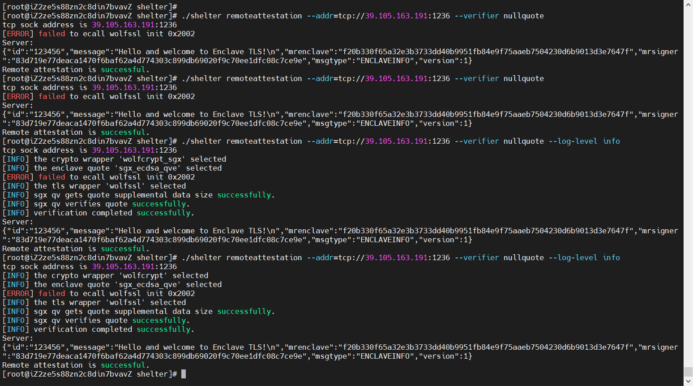Viewport: 693px width, 386px height.
Task: Click the green 'successful' text at the bottom
Action: (x=123, y=365)
